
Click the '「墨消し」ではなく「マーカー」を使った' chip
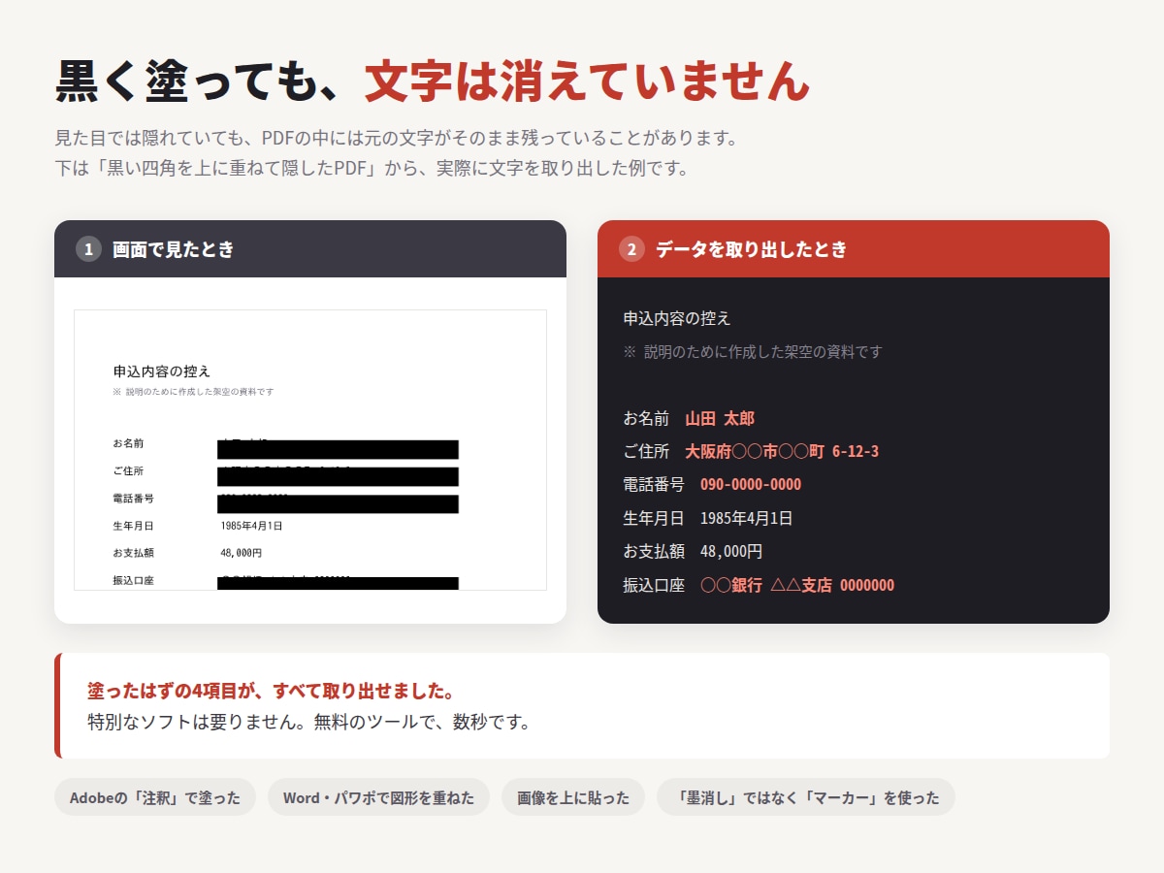(806, 797)
